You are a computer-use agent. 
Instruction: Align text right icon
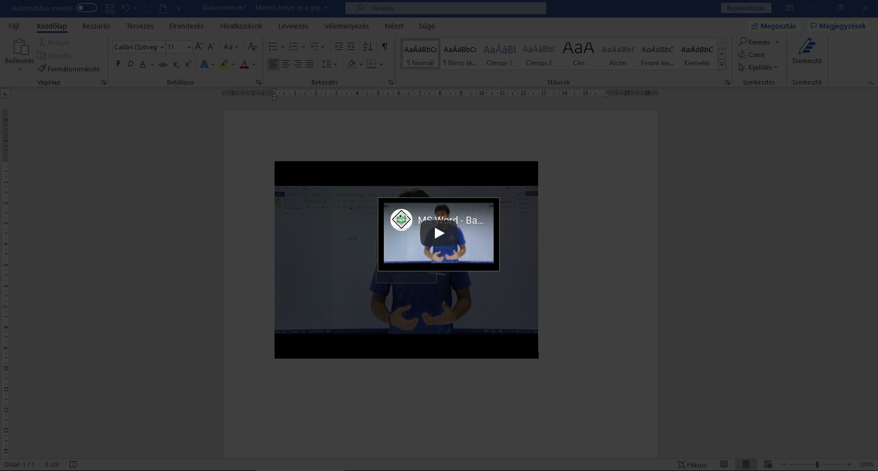click(x=297, y=64)
